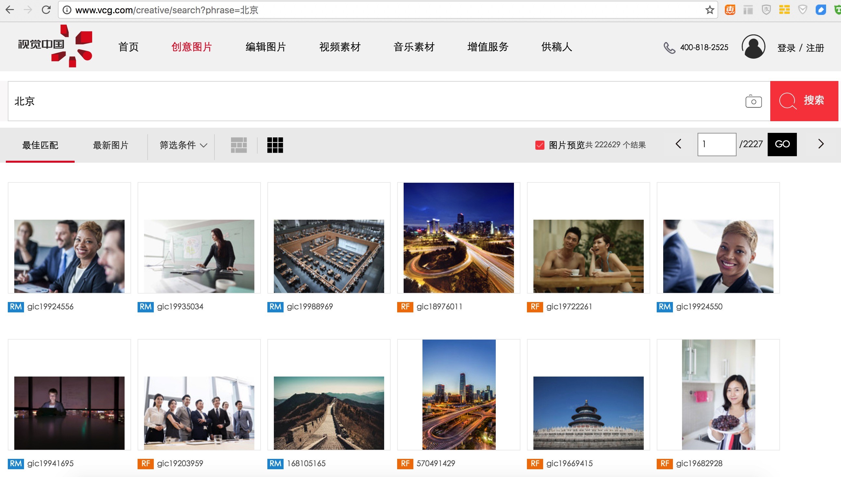Click the camera image-search icon
Screen dimensions: 841x477
(753, 101)
